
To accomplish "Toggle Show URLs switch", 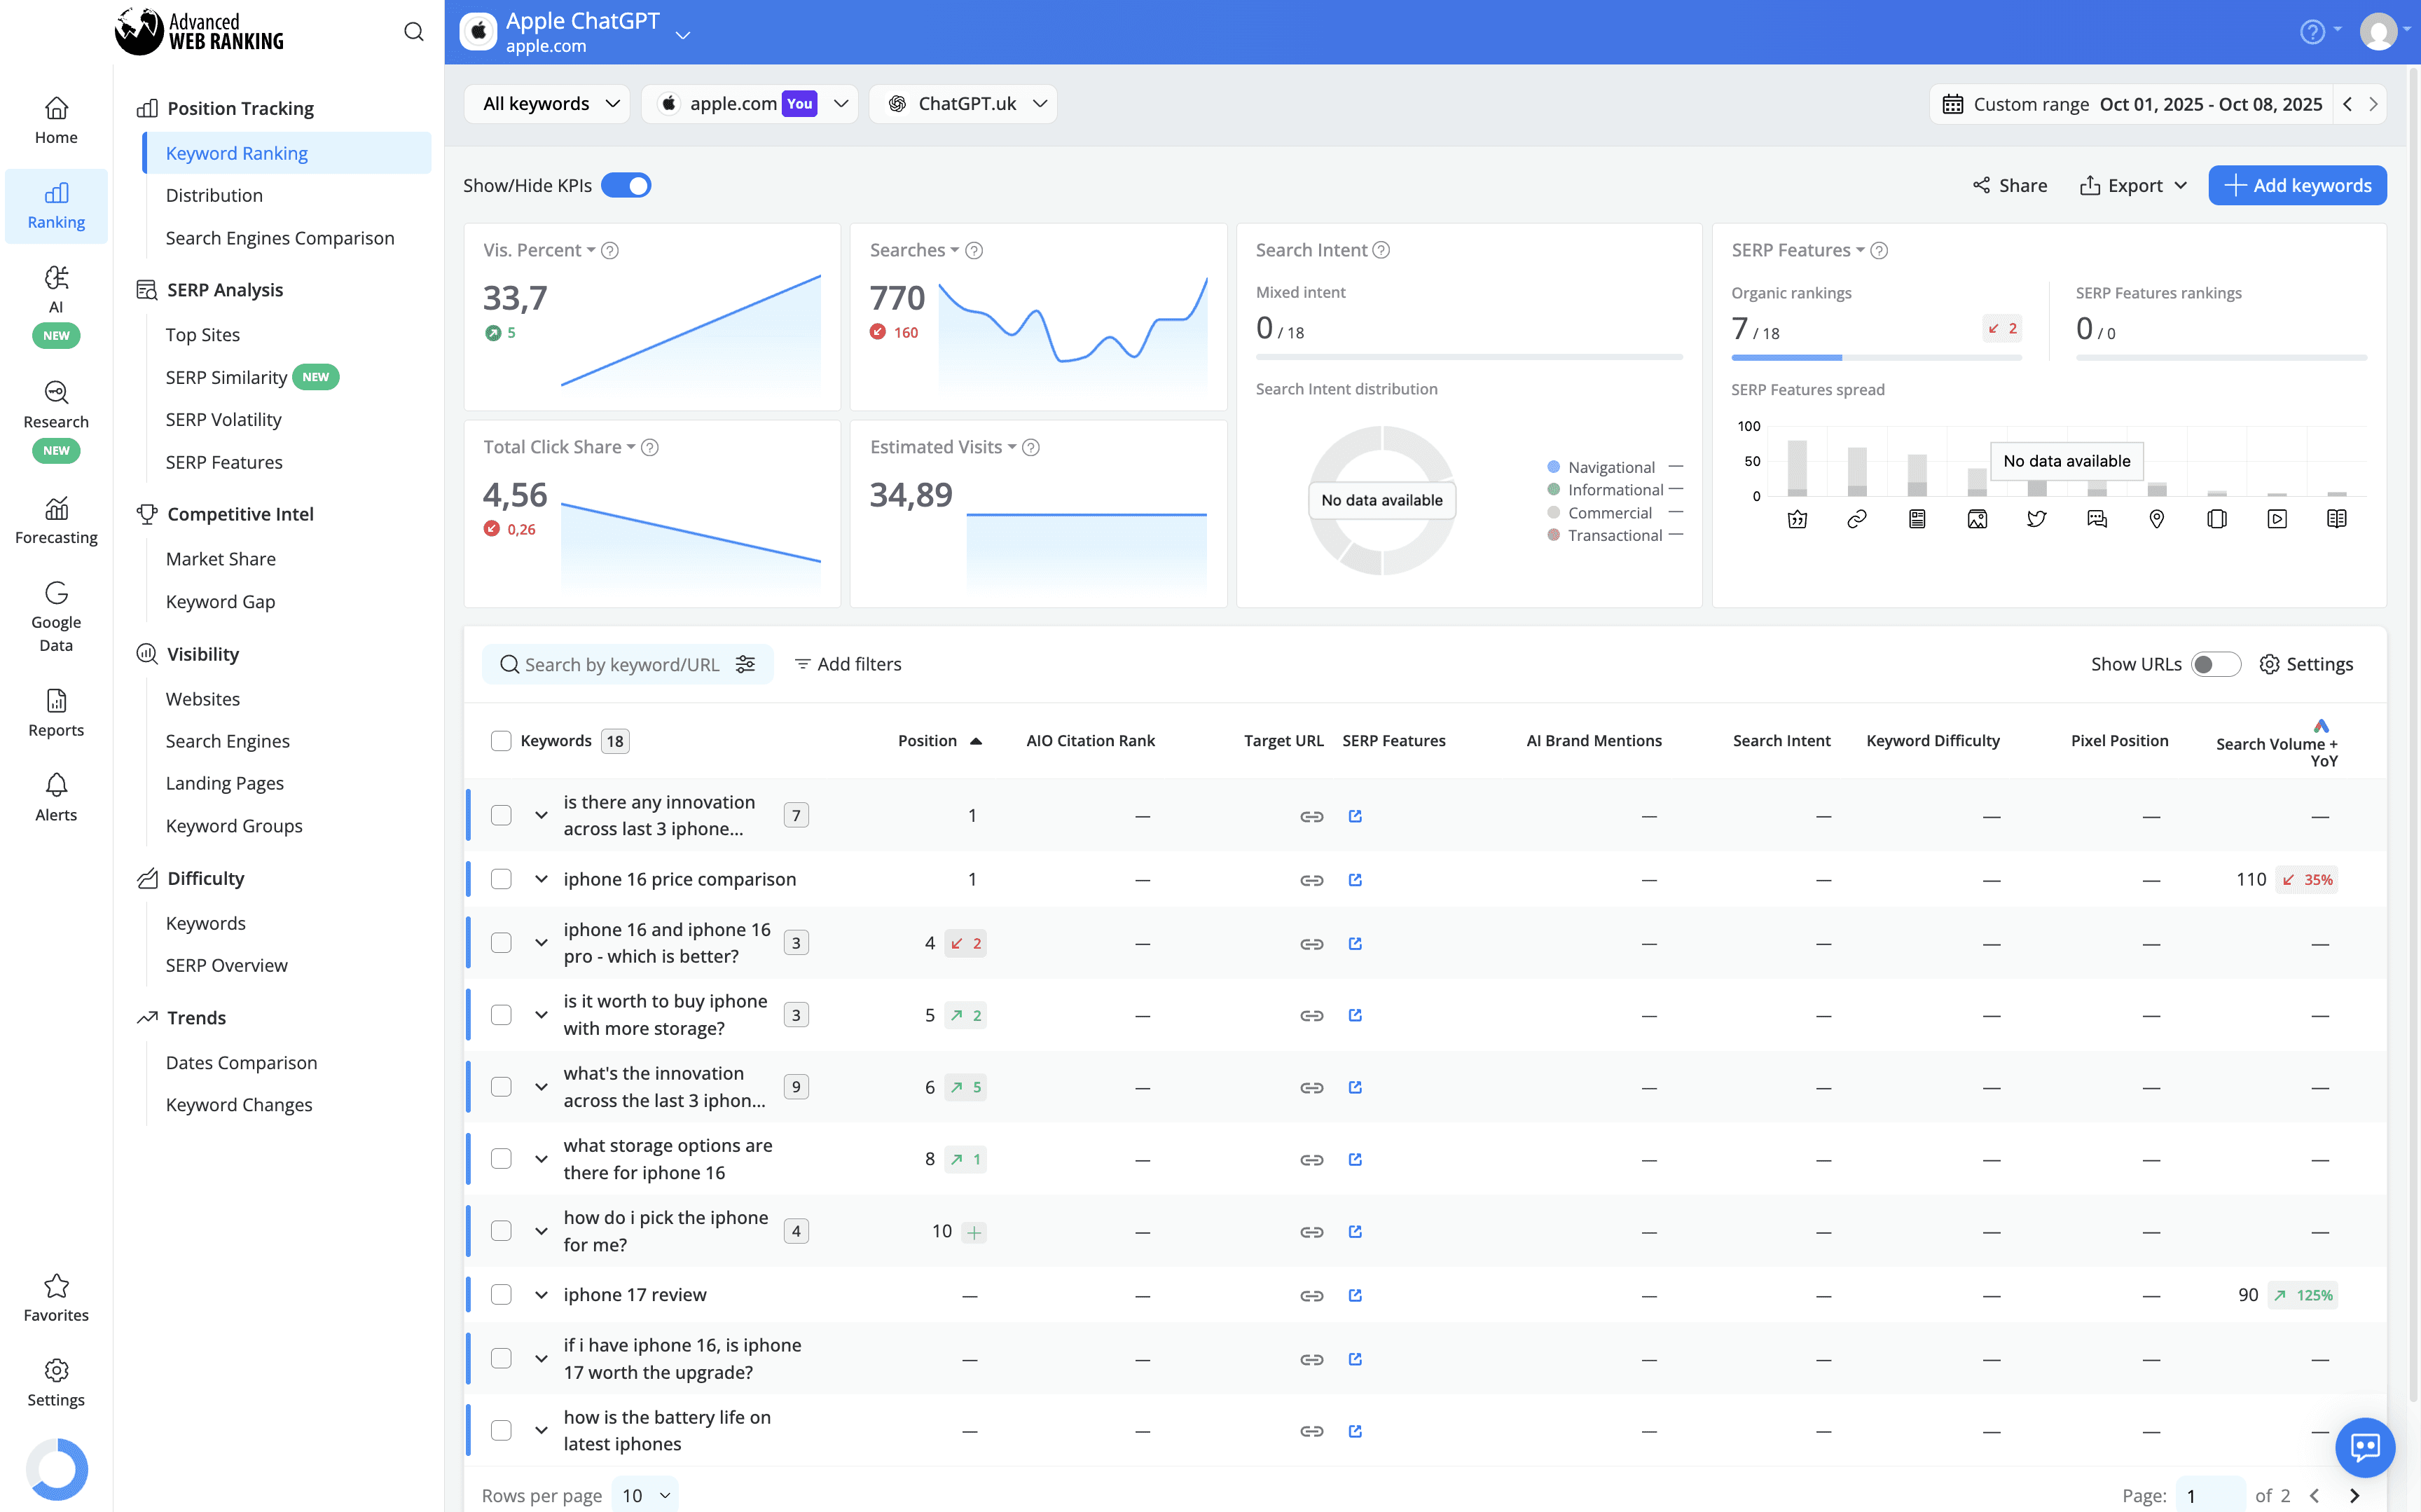I will tap(2215, 664).
